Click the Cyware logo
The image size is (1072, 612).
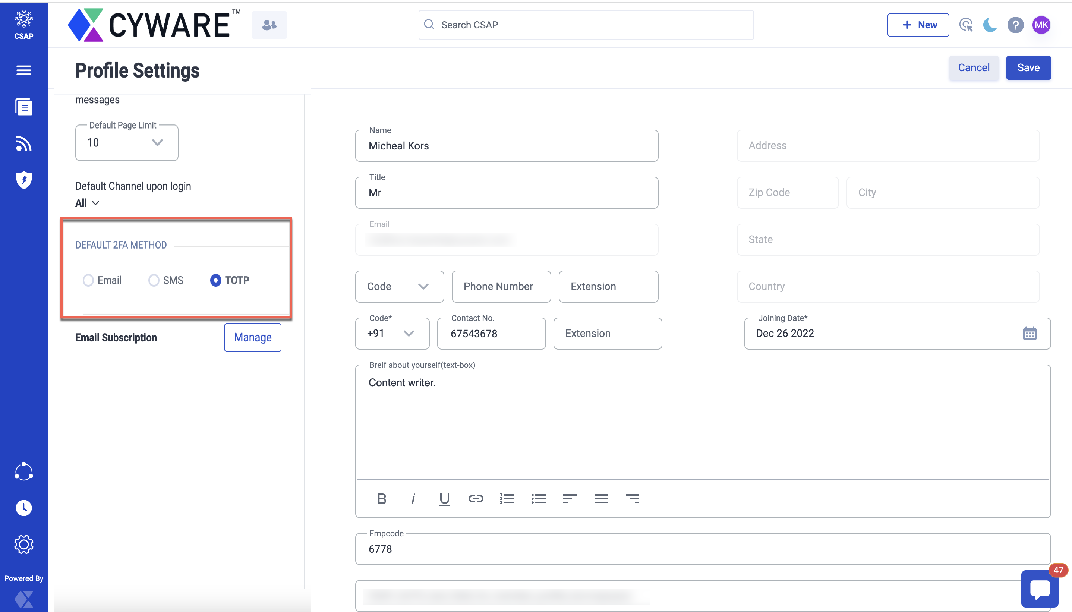tap(154, 25)
